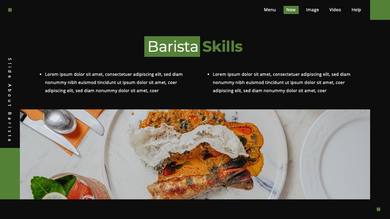Click the Help navigation link
Image resolution: width=390 pixels, height=219 pixels.
pos(356,10)
